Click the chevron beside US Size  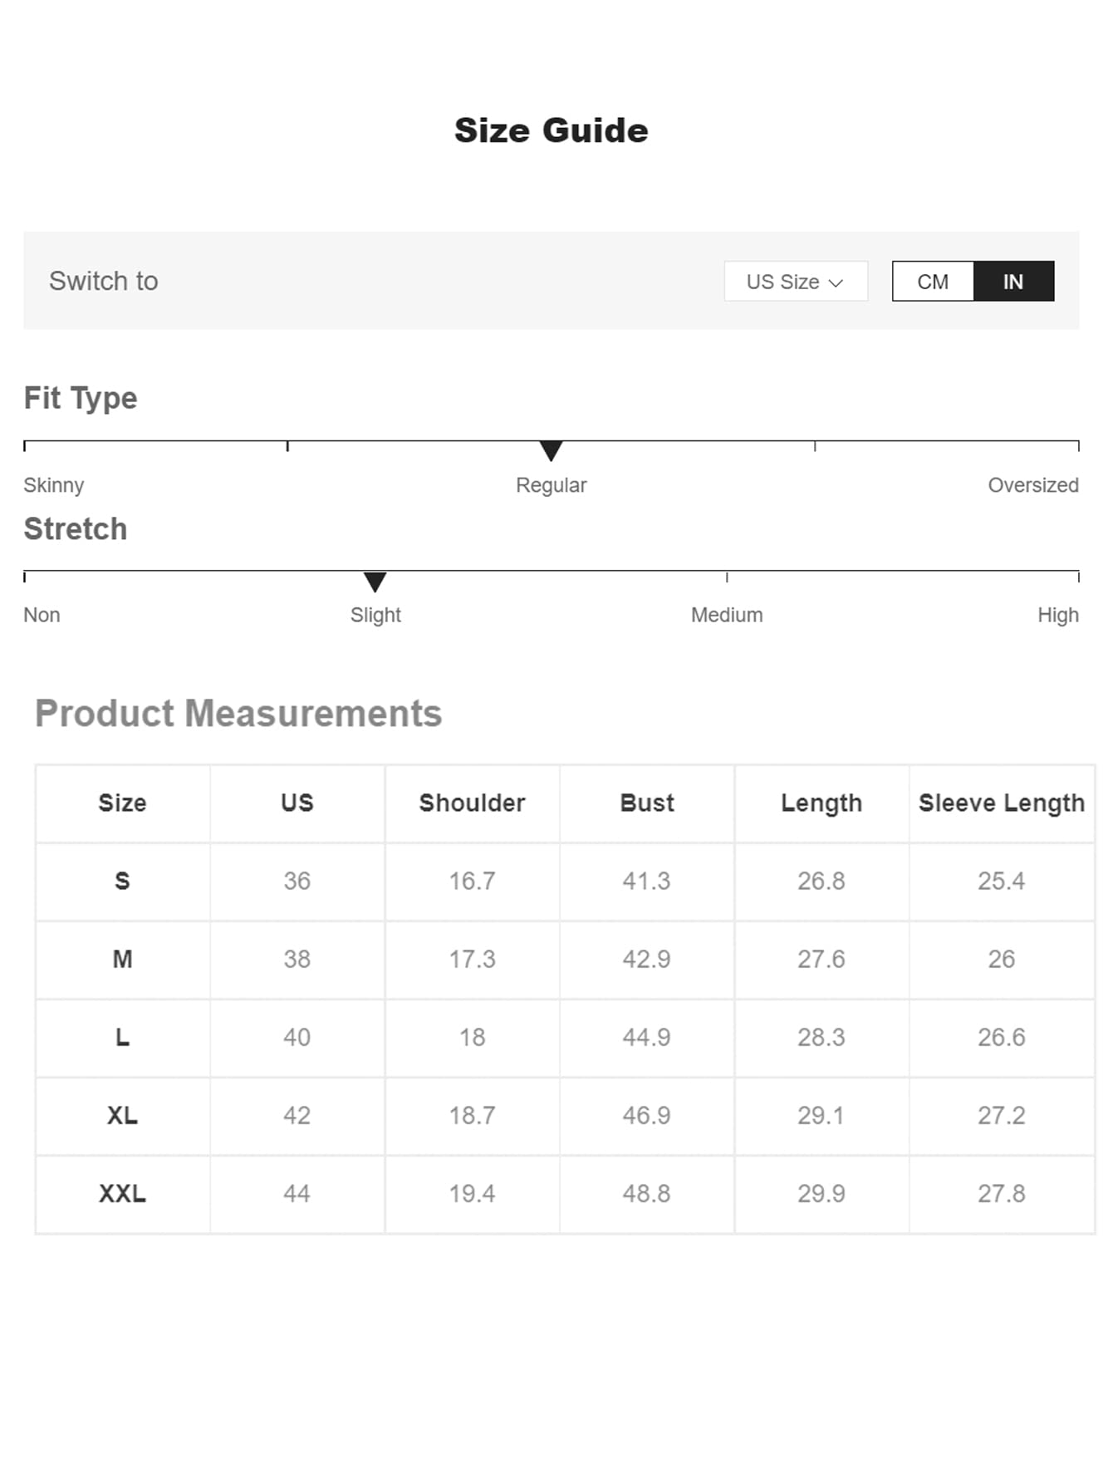836,283
